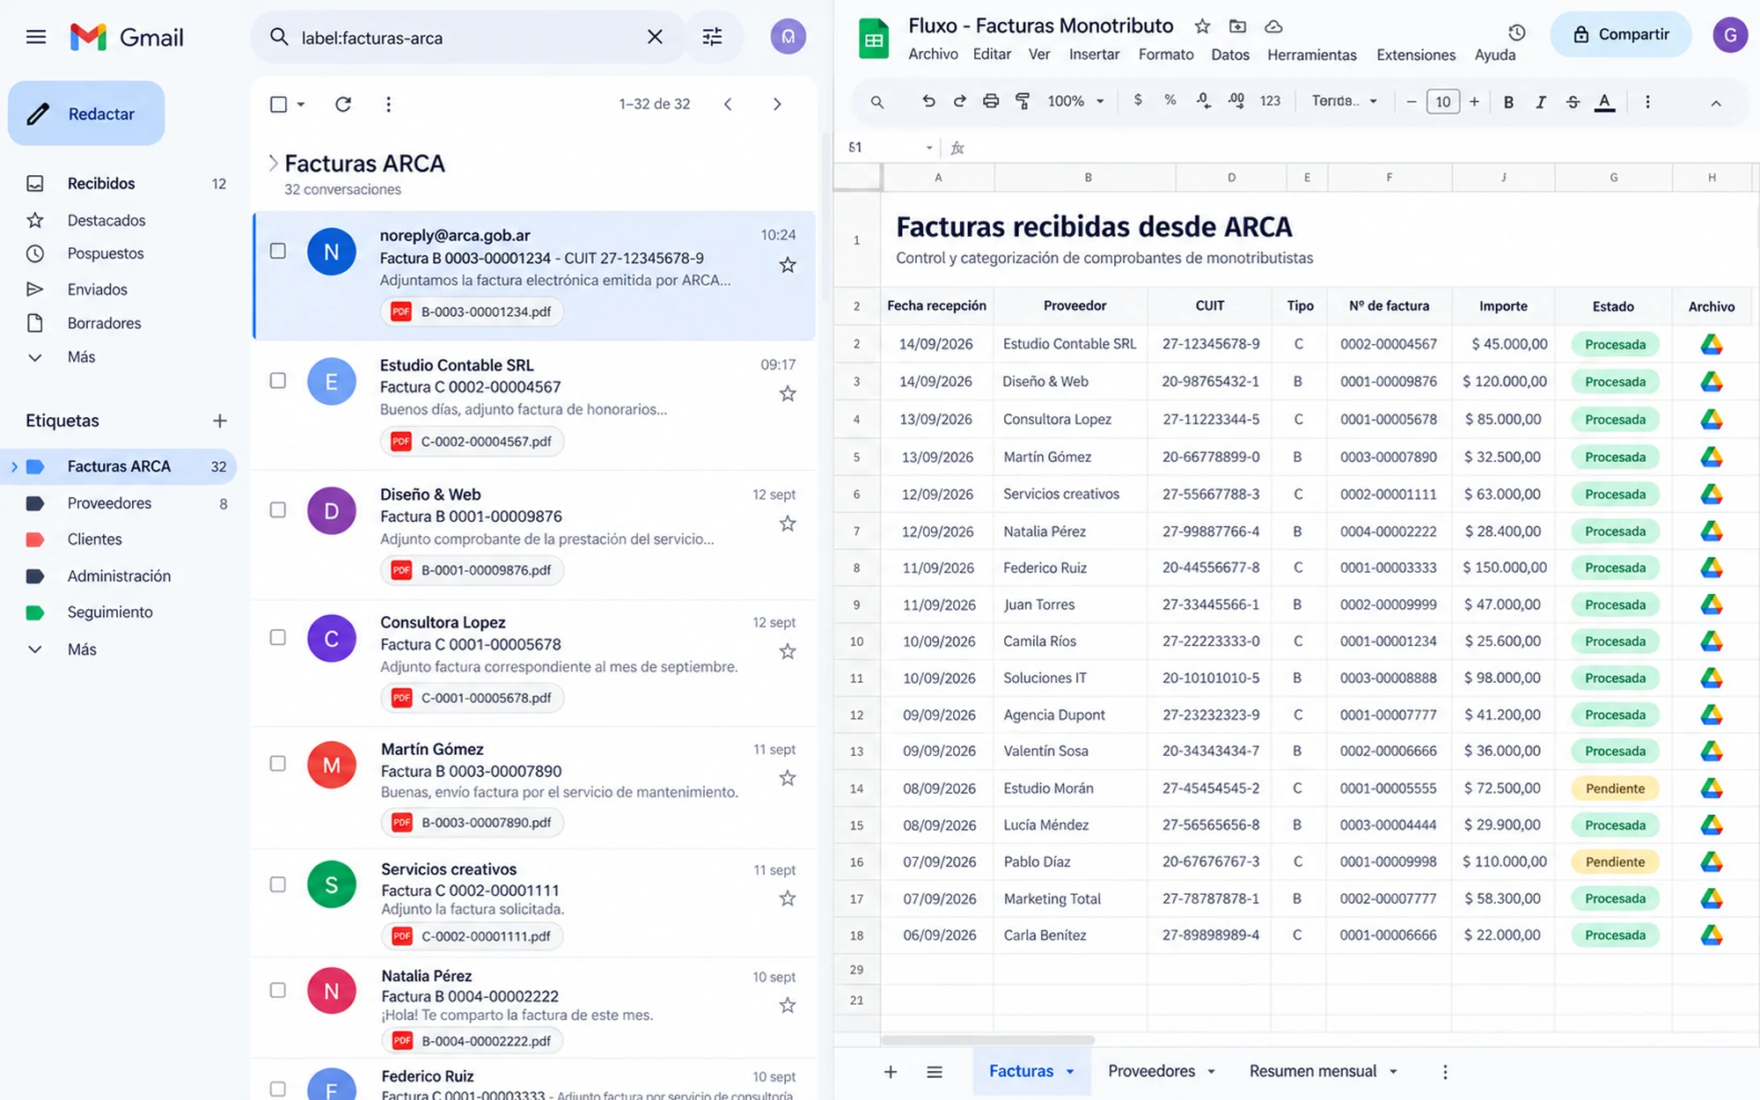The width and height of the screenshot is (1760, 1100).
Task: Refresh the Gmail message list
Action: 343,104
